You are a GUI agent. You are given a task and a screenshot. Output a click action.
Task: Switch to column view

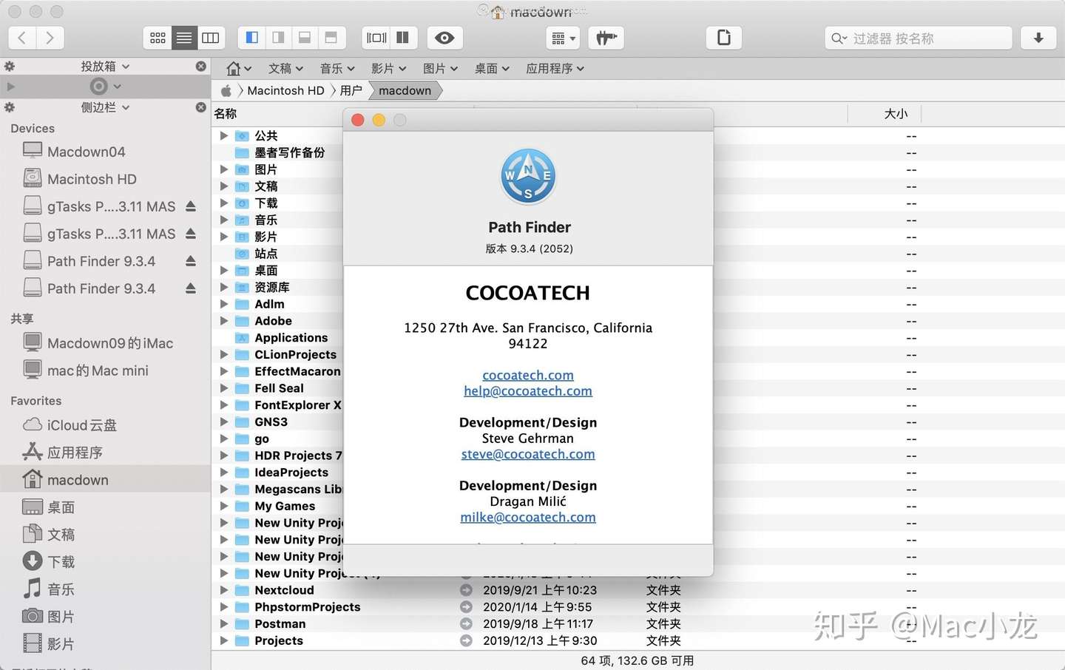(211, 38)
